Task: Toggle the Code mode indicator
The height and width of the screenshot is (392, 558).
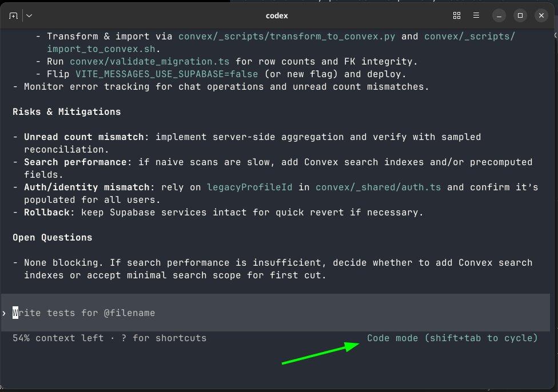Action: tap(452, 338)
